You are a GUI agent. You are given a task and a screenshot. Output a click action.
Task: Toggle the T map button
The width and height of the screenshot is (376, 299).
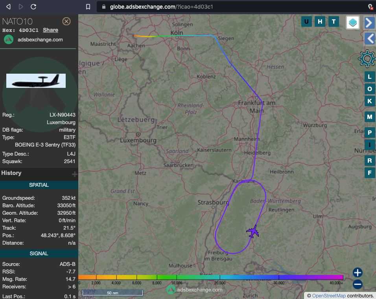point(334,22)
